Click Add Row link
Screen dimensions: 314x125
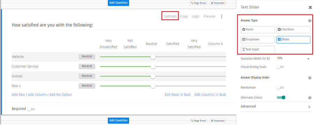pos(18,95)
